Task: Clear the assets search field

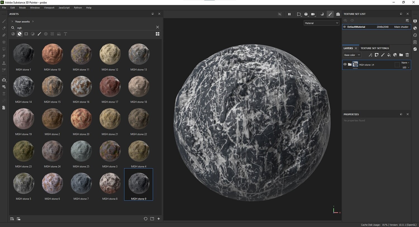Action: click(x=158, y=27)
